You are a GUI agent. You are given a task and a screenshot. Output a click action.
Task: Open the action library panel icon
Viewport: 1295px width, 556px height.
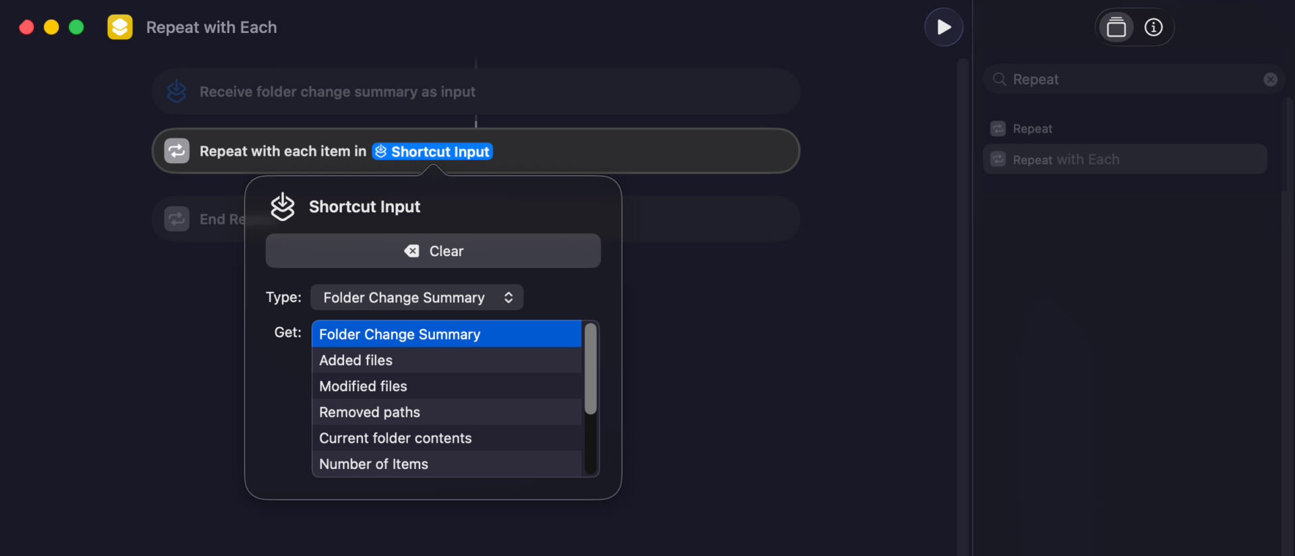[x=1116, y=28]
